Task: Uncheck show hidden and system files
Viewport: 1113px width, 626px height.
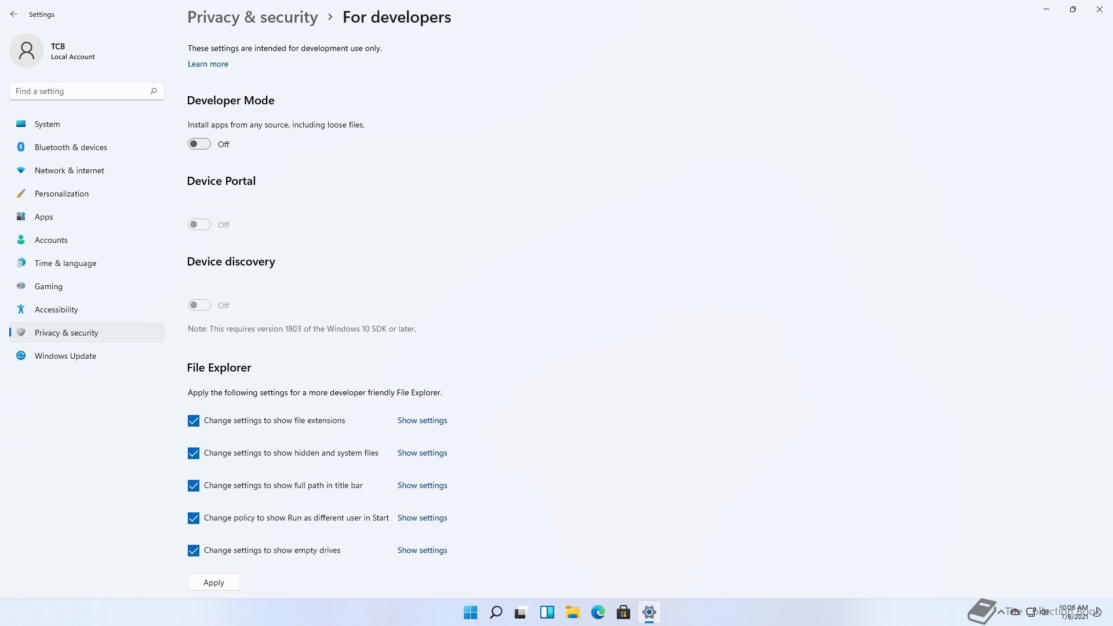Action: coord(194,453)
